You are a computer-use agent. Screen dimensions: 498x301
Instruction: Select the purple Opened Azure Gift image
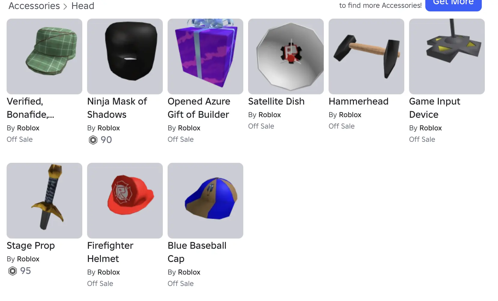(x=205, y=56)
